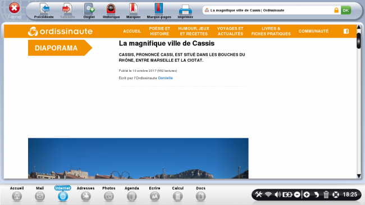
Task: Open a new tab with Onglet
Action: [x=89, y=11]
